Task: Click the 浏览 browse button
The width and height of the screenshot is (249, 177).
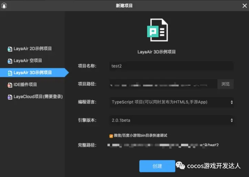Action: [226, 84]
